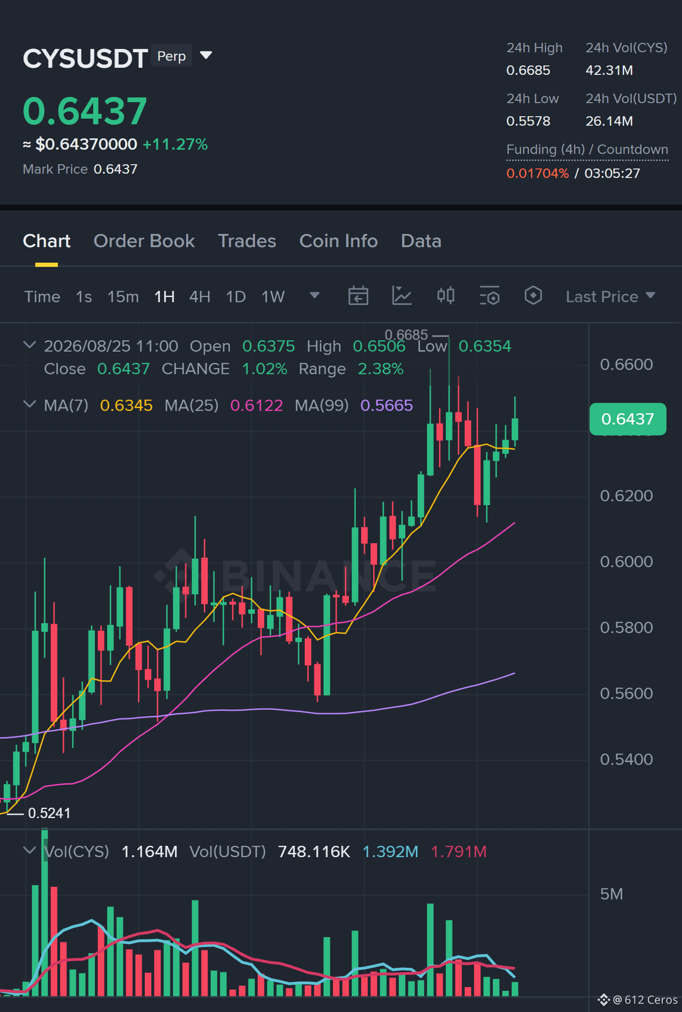682x1012 pixels.
Task: Open the more time intervals dropdown
Action: click(315, 296)
